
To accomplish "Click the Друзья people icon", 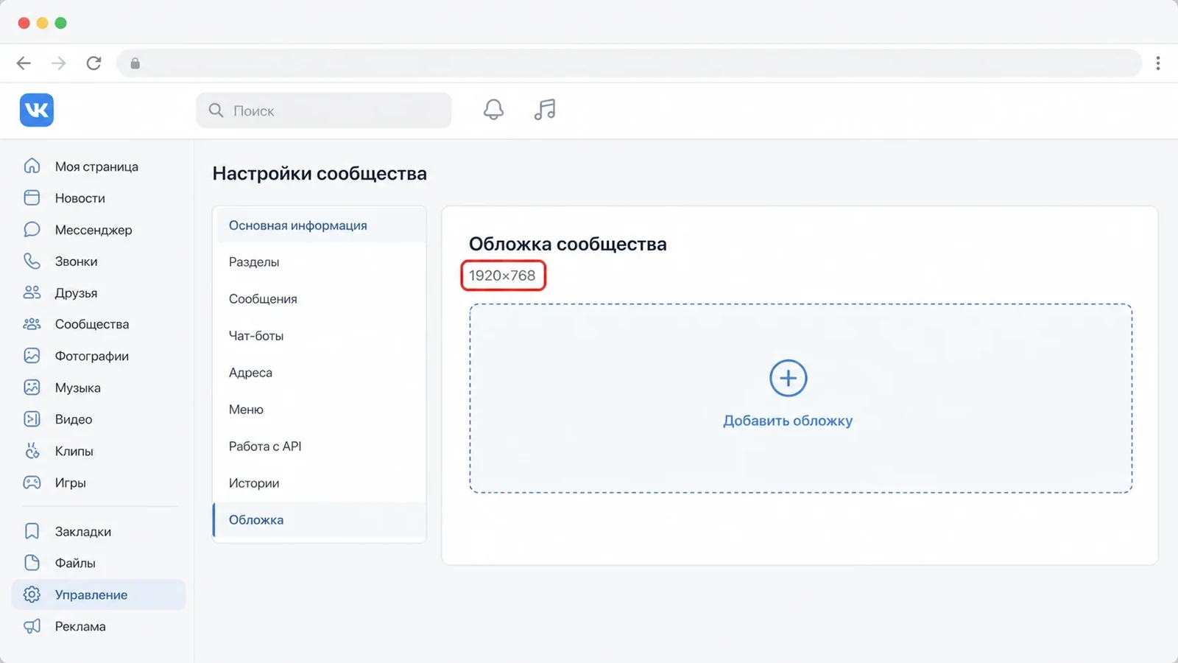I will 32,292.
